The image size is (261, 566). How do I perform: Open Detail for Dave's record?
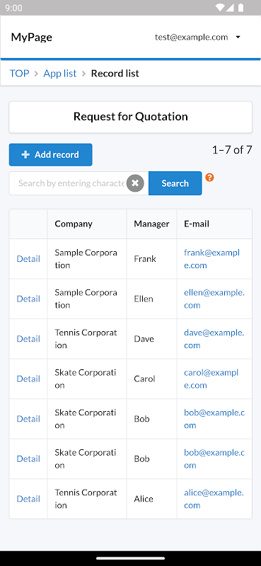28,339
